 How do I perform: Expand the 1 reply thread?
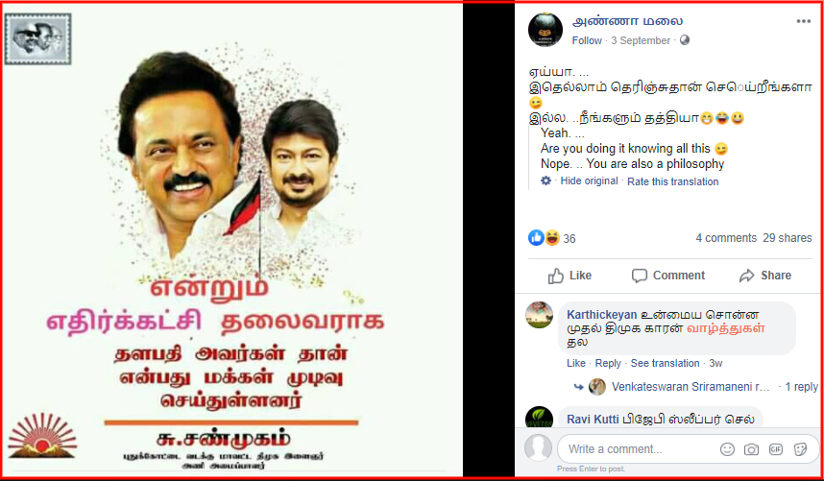[801, 387]
